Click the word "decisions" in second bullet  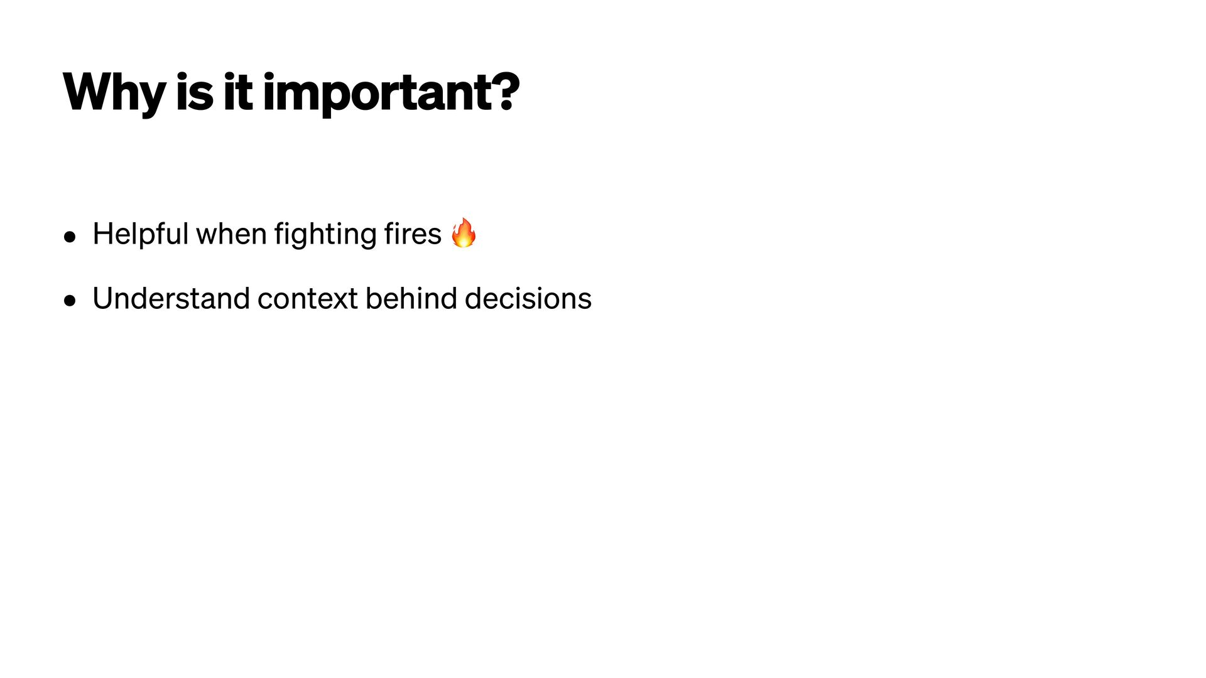point(528,298)
